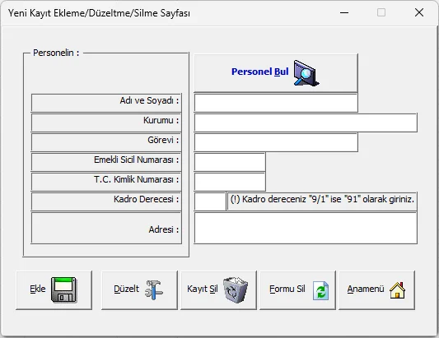The width and height of the screenshot is (439, 338).
Task: Click the Ekle button label
Action: (x=38, y=289)
